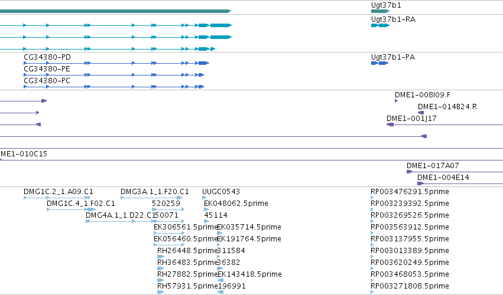Image resolution: width=503 pixels, height=295 pixels.
Task: Select the EK306561.5prime label
Action: 186,227
